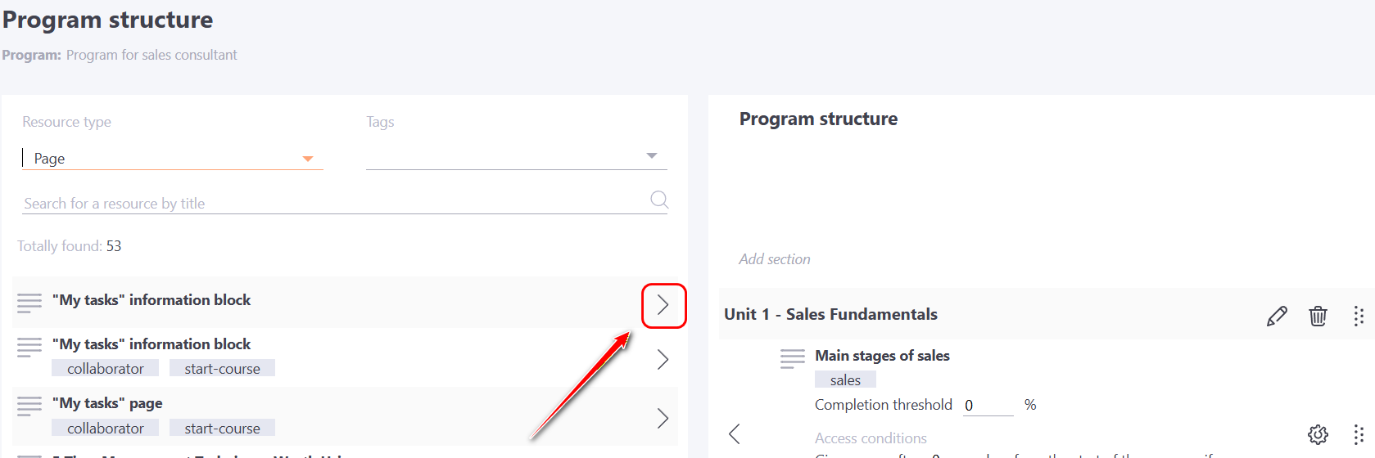Delete Unit 1 using trash icon
Screen dimensions: 1375x458
(1318, 316)
